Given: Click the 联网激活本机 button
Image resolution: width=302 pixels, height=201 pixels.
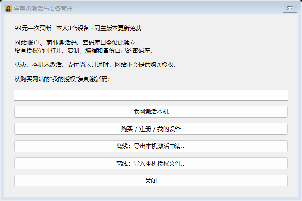Looking at the screenshot, I should 151,112.
